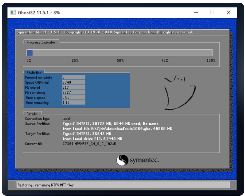Click the Symantec Ghost copyright header line
This screenshot has height=196, width=245.
tap(105, 32)
